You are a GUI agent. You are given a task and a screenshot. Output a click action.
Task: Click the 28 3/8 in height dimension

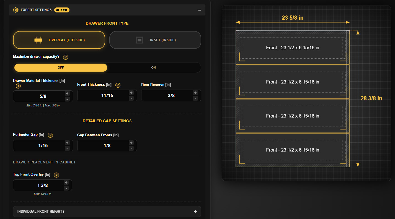[x=371, y=98]
